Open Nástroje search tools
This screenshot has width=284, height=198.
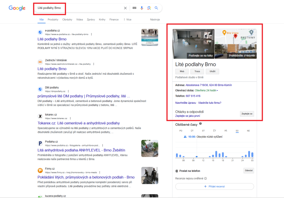click(x=155, y=19)
